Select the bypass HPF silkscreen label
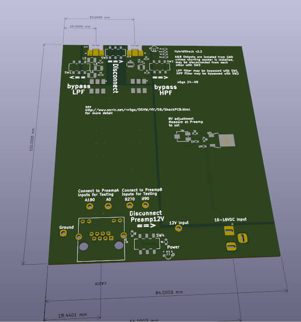 (x=165, y=90)
